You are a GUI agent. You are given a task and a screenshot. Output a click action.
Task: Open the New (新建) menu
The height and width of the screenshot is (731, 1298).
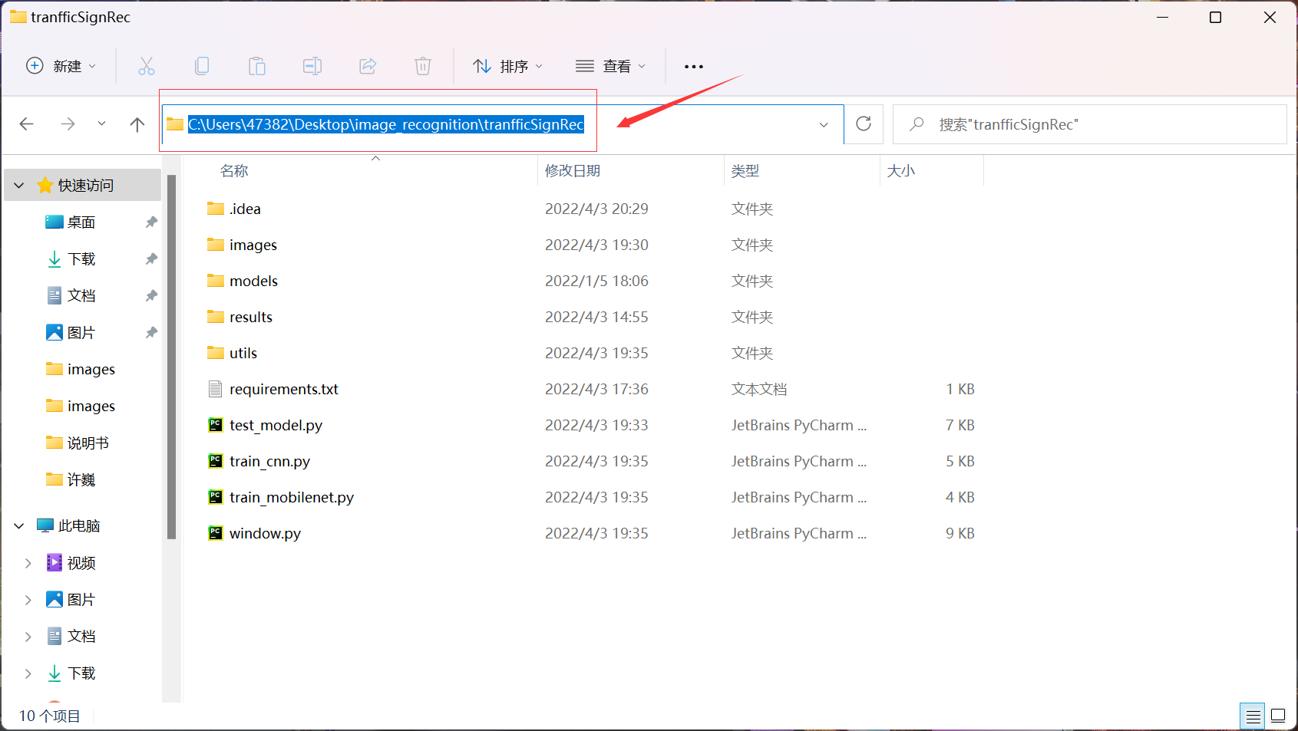click(x=61, y=66)
